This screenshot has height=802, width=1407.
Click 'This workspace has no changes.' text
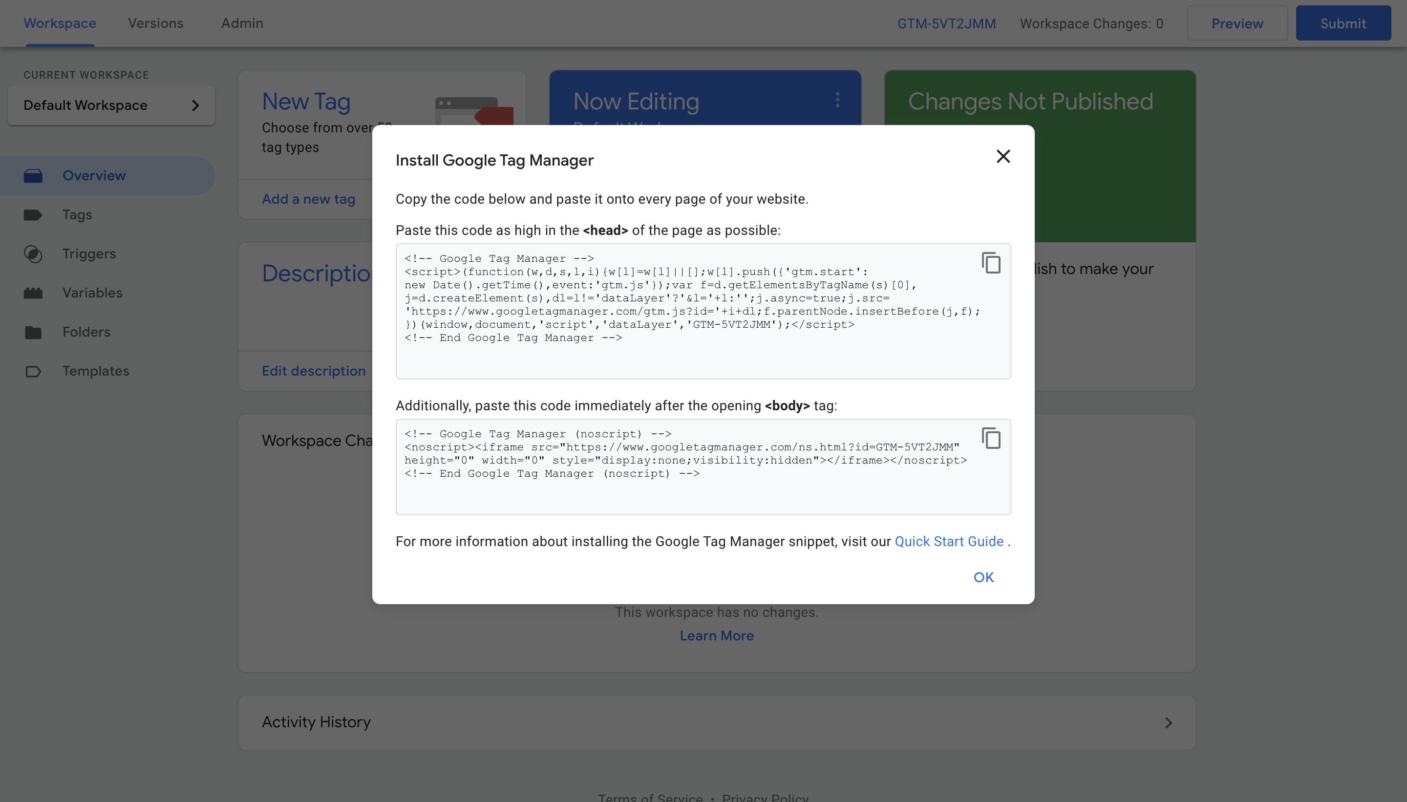[716, 612]
